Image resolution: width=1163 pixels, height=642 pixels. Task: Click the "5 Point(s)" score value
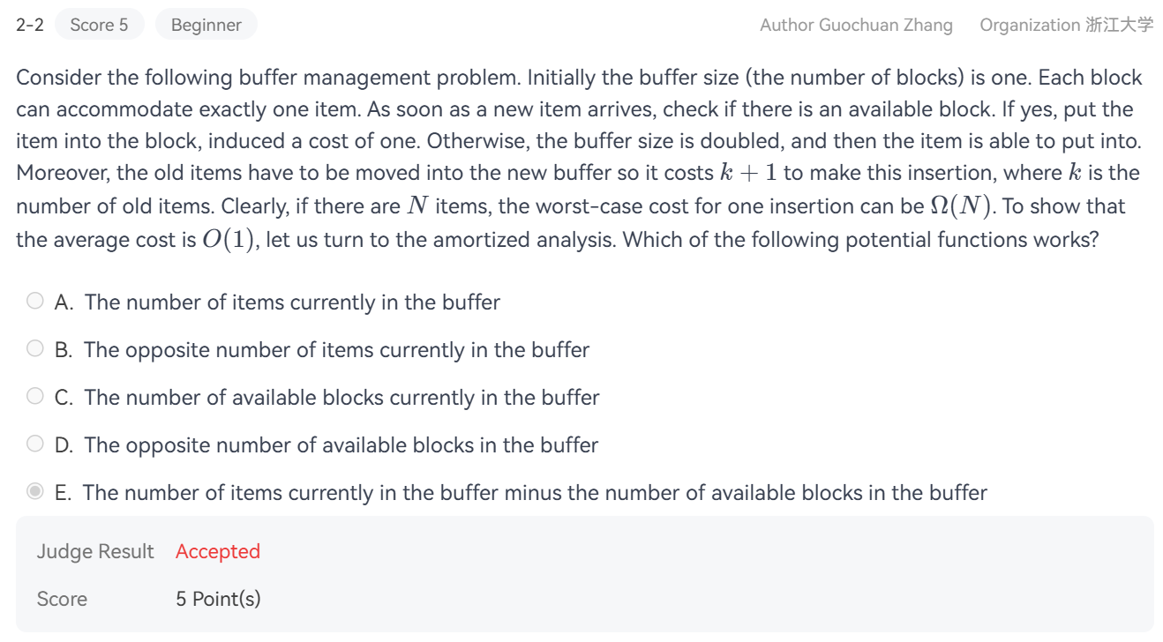coord(218,599)
